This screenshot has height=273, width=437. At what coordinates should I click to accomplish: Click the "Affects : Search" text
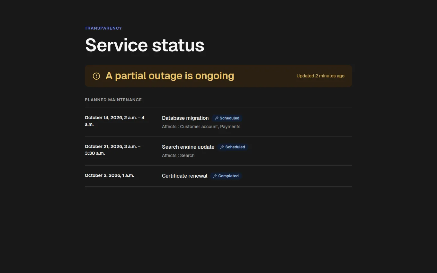178,155
